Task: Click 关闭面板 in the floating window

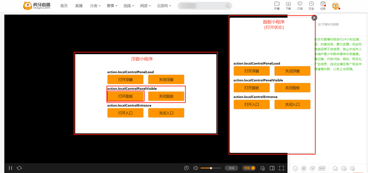Action: click(166, 96)
